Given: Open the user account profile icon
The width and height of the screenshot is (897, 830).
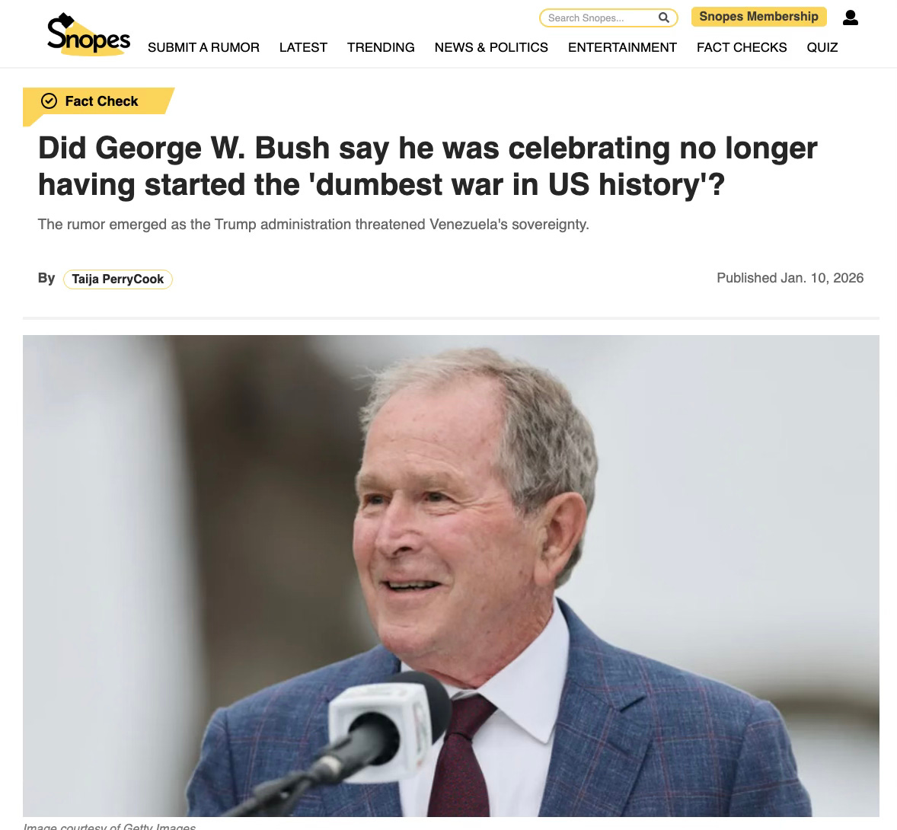Looking at the screenshot, I should pyautogui.click(x=850, y=18).
